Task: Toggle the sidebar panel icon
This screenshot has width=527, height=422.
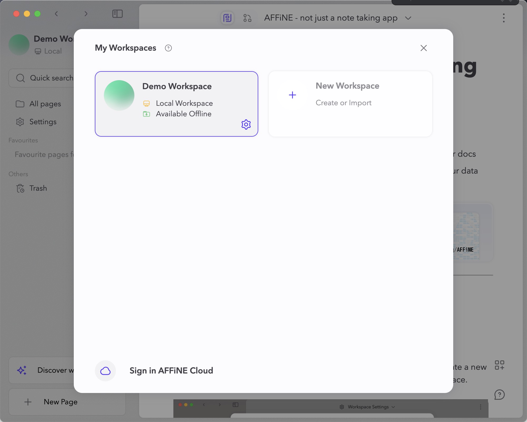Action: (117, 14)
